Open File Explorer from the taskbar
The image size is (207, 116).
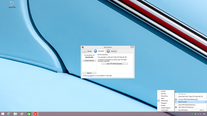pos(15,114)
